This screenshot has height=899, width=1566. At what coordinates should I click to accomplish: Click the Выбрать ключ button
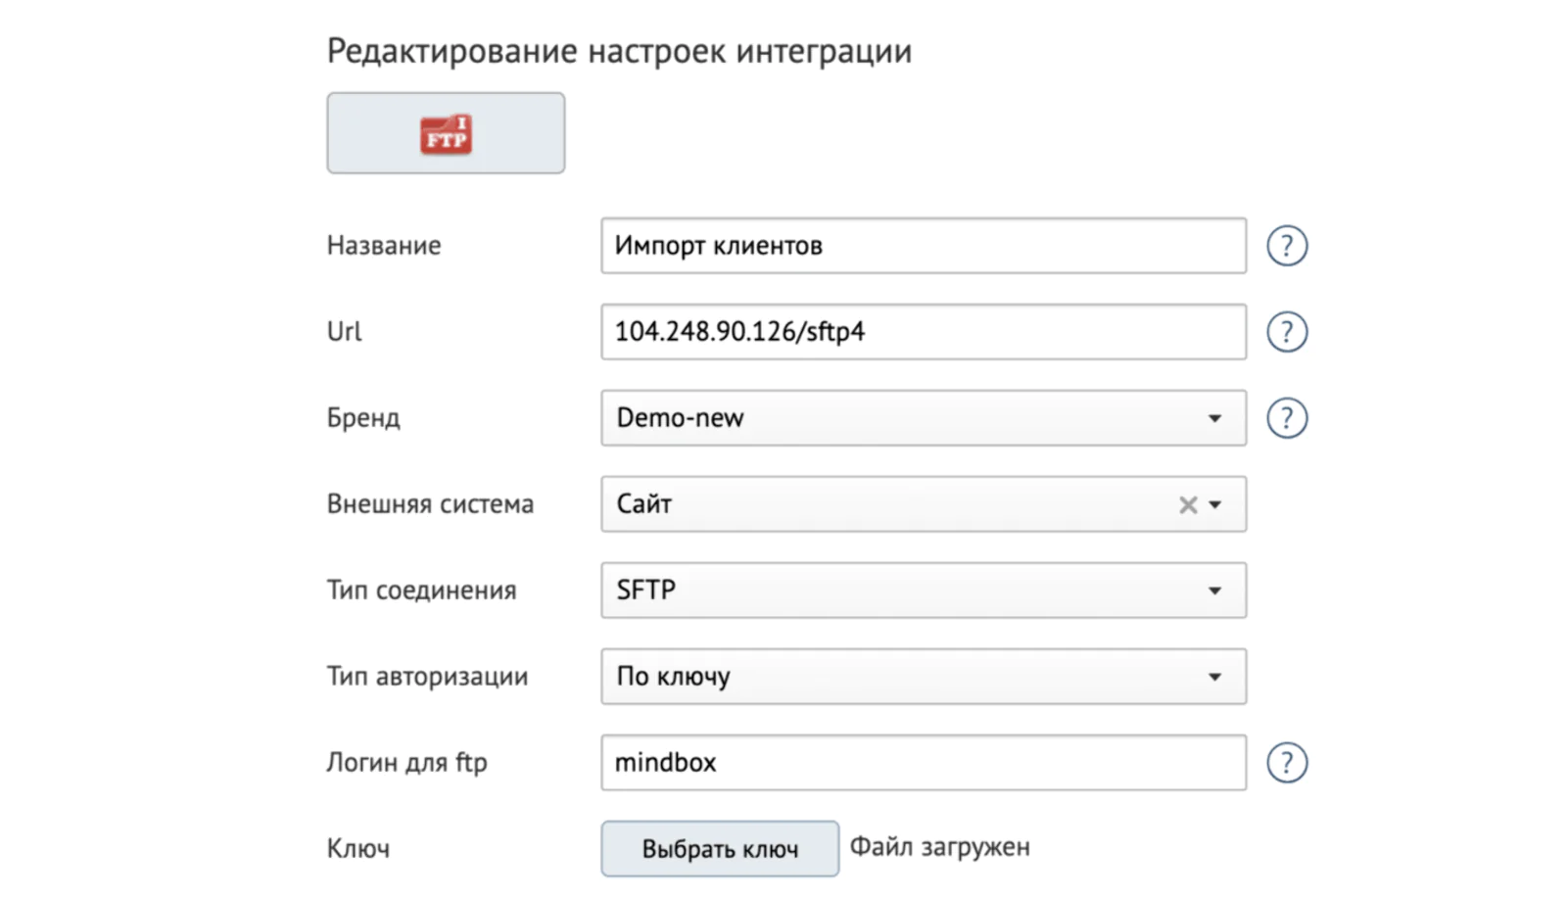coord(720,848)
